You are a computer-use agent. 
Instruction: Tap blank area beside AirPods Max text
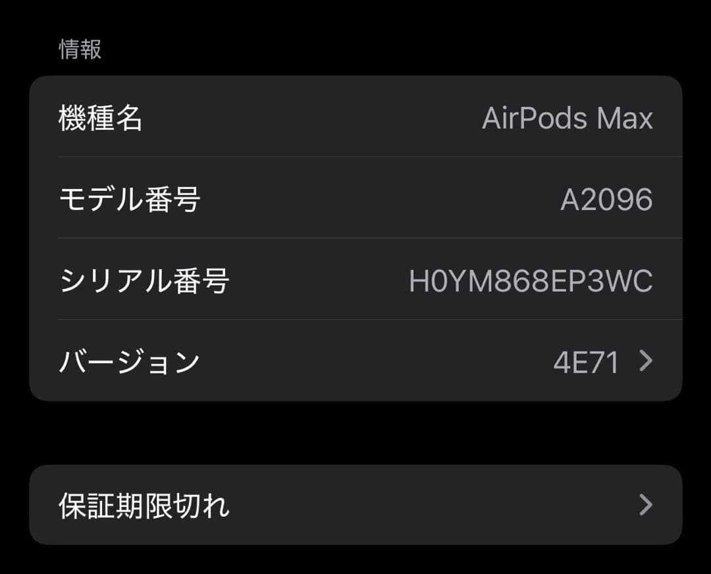[x=312, y=118]
